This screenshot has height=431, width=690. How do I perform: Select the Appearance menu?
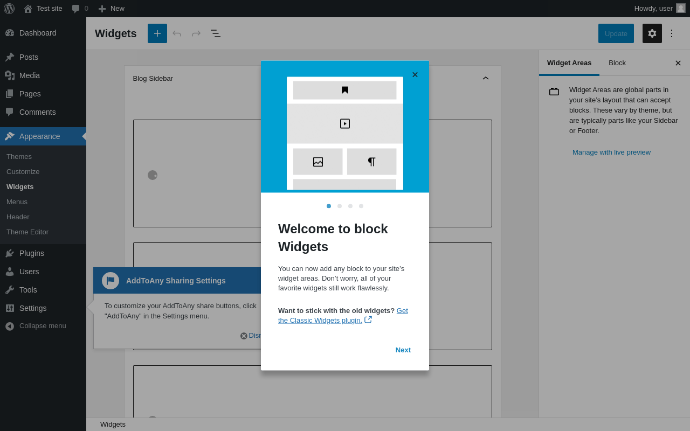coord(43,136)
